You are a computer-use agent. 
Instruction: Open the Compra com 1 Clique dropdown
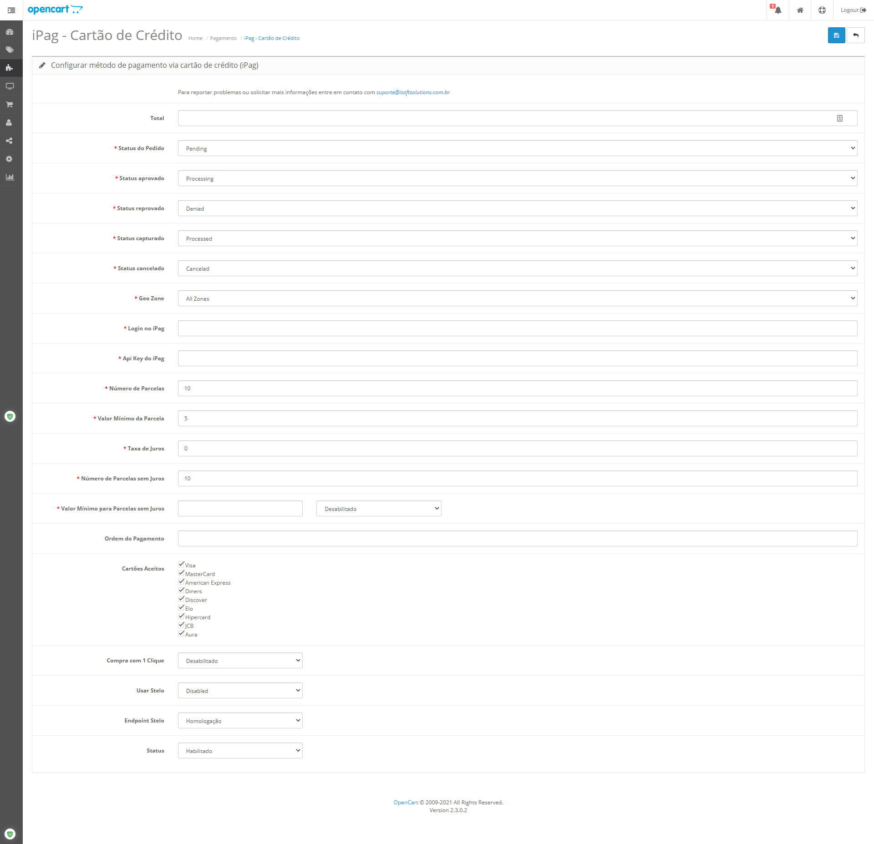tap(240, 661)
